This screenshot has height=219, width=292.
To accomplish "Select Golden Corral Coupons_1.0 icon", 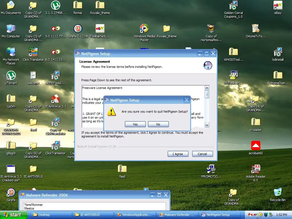I will pyautogui.click(x=233, y=9).
